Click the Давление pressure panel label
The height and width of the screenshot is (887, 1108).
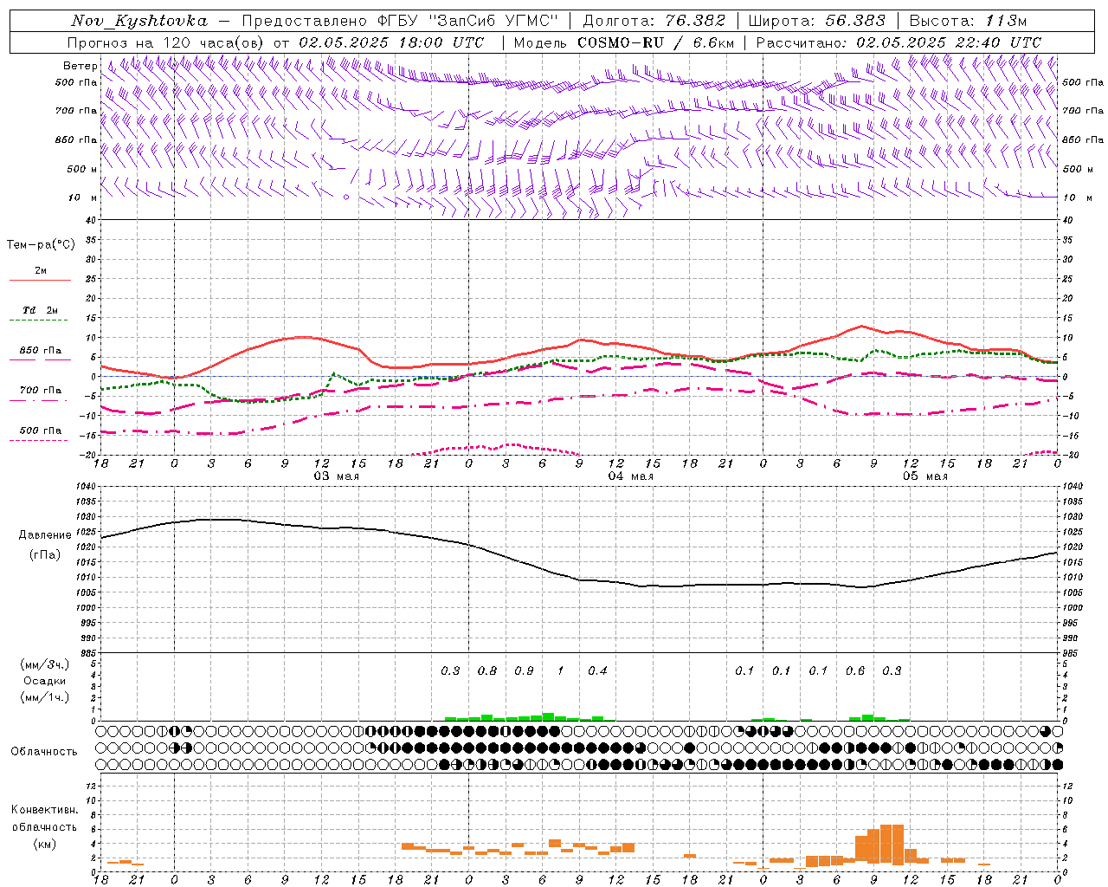(x=45, y=535)
